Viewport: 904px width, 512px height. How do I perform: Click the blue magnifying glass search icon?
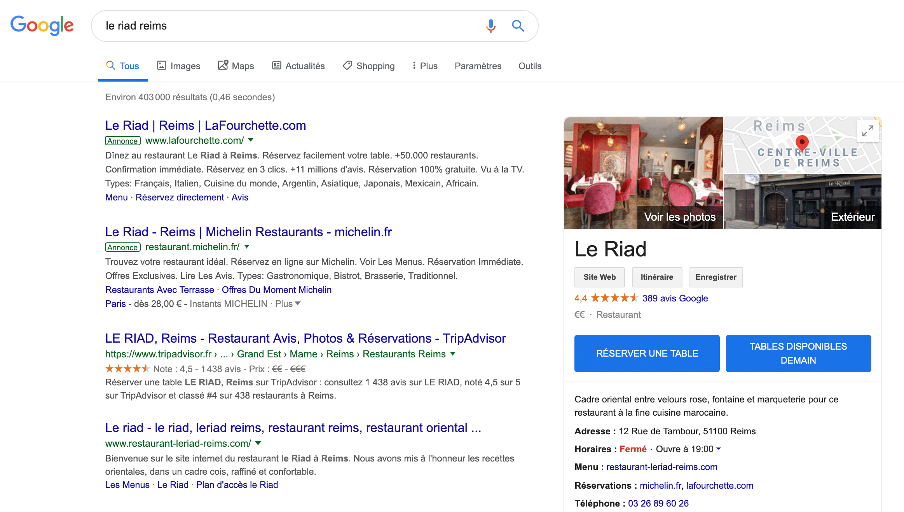[x=518, y=26]
